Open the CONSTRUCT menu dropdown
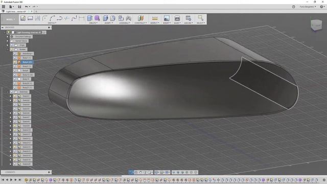The image size is (327, 184). click(x=141, y=22)
